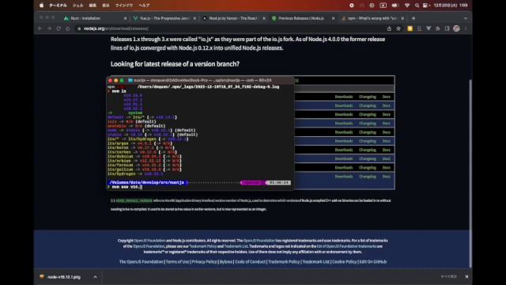
Task: Open the browser three-dot menu
Action: [466, 28]
